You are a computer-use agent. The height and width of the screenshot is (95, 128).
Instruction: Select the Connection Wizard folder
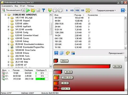click(x=27, y=35)
